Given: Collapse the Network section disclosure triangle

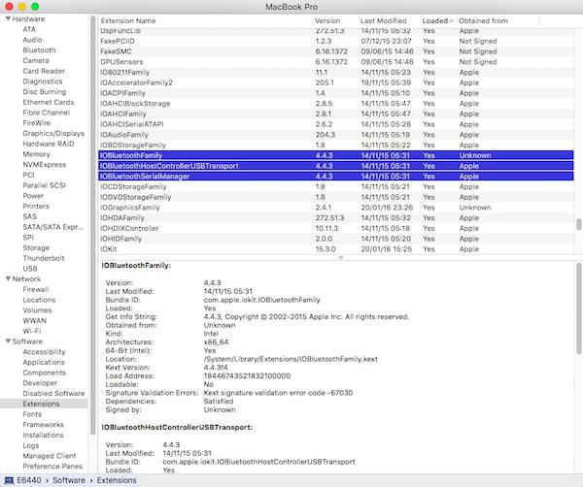Looking at the screenshot, I should click(x=6, y=278).
